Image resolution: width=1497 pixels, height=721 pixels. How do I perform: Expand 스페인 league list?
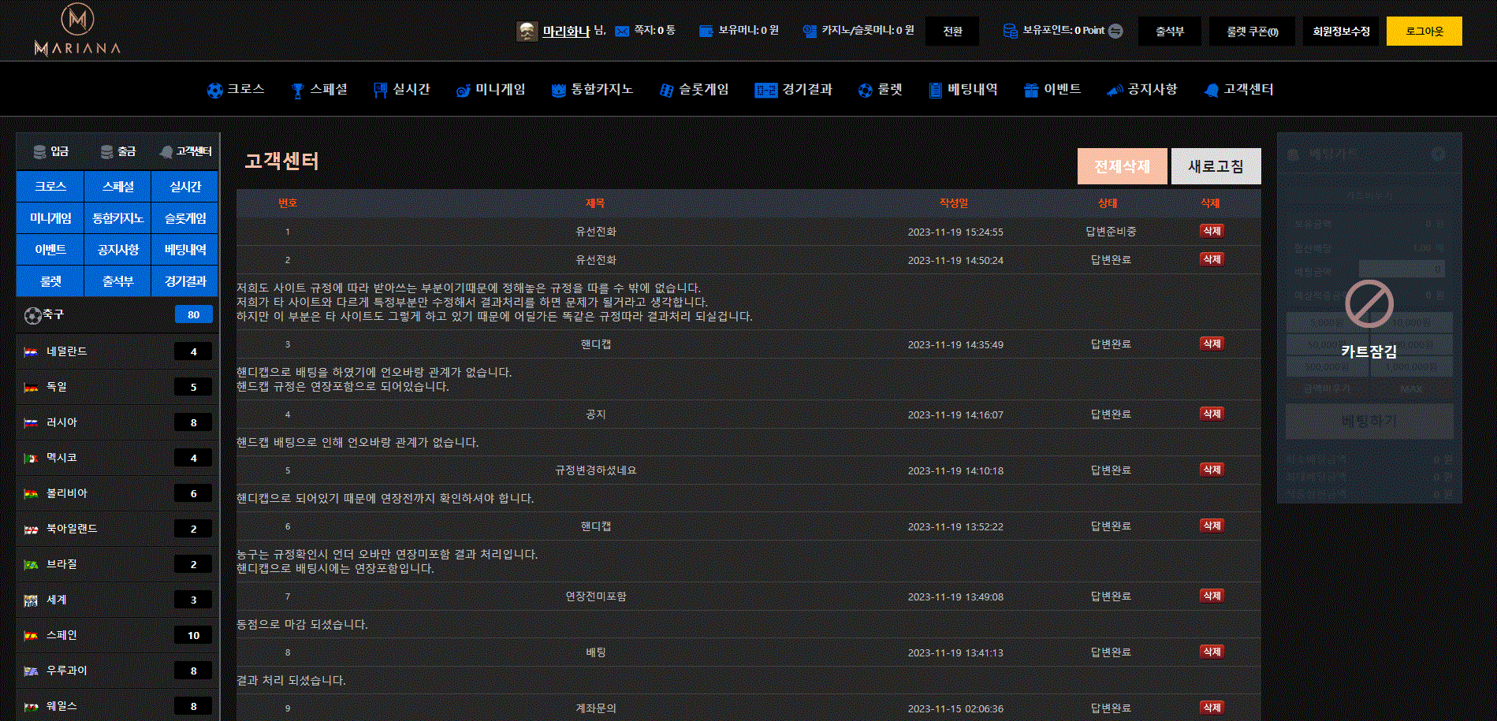click(x=117, y=635)
